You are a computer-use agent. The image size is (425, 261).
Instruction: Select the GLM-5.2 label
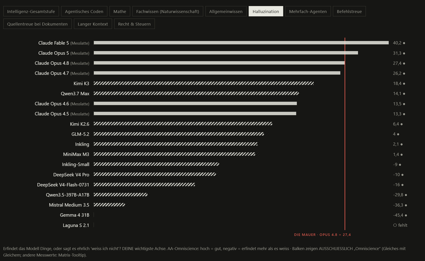click(80, 134)
